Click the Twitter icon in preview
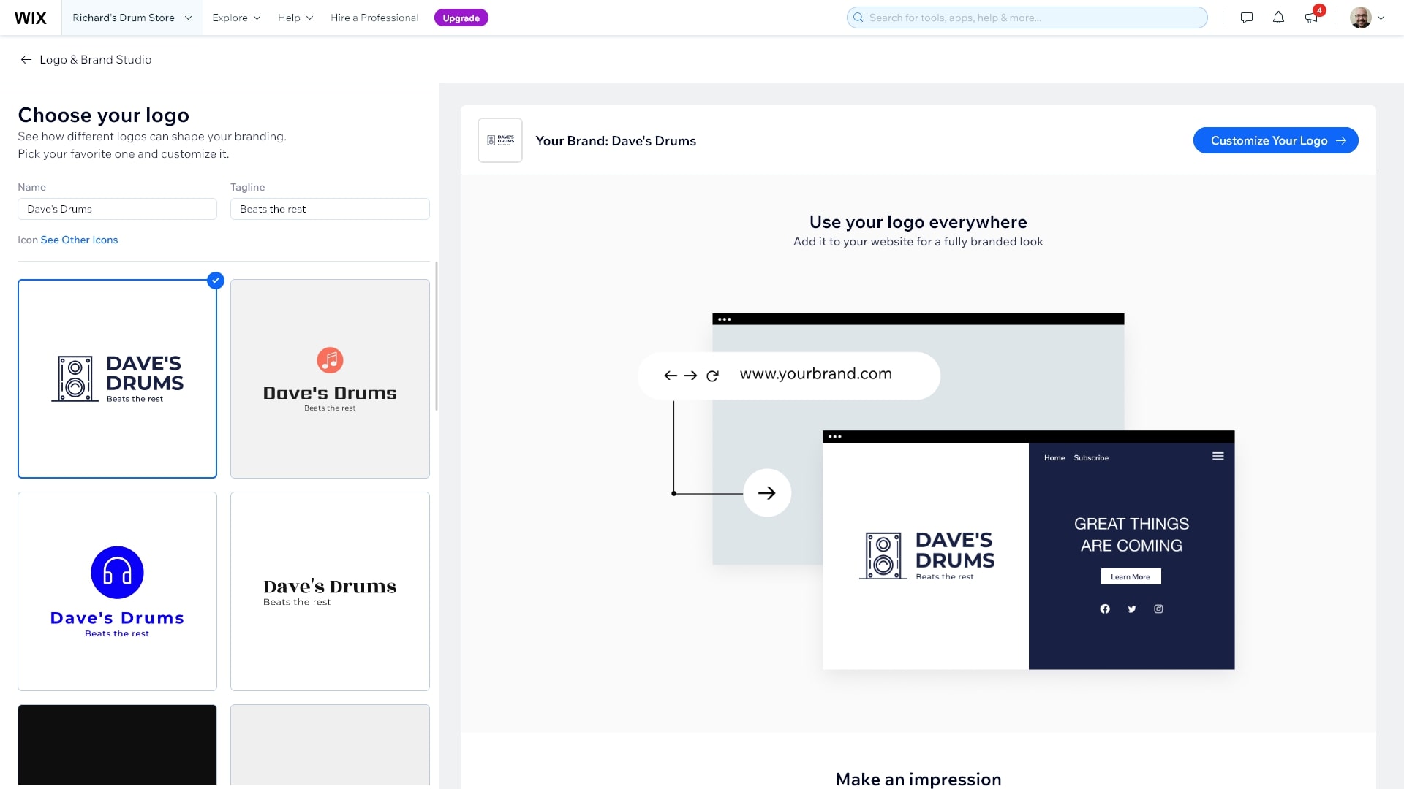Image resolution: width=1404 pixels, height=789 pixels. (x=1132, y=609)
